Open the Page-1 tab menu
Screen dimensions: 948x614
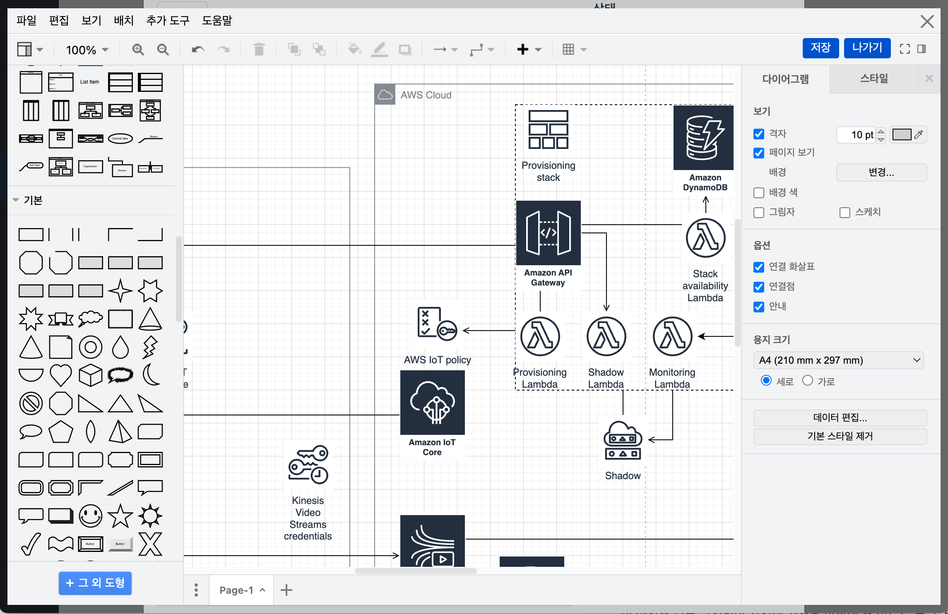coord(241,590)
